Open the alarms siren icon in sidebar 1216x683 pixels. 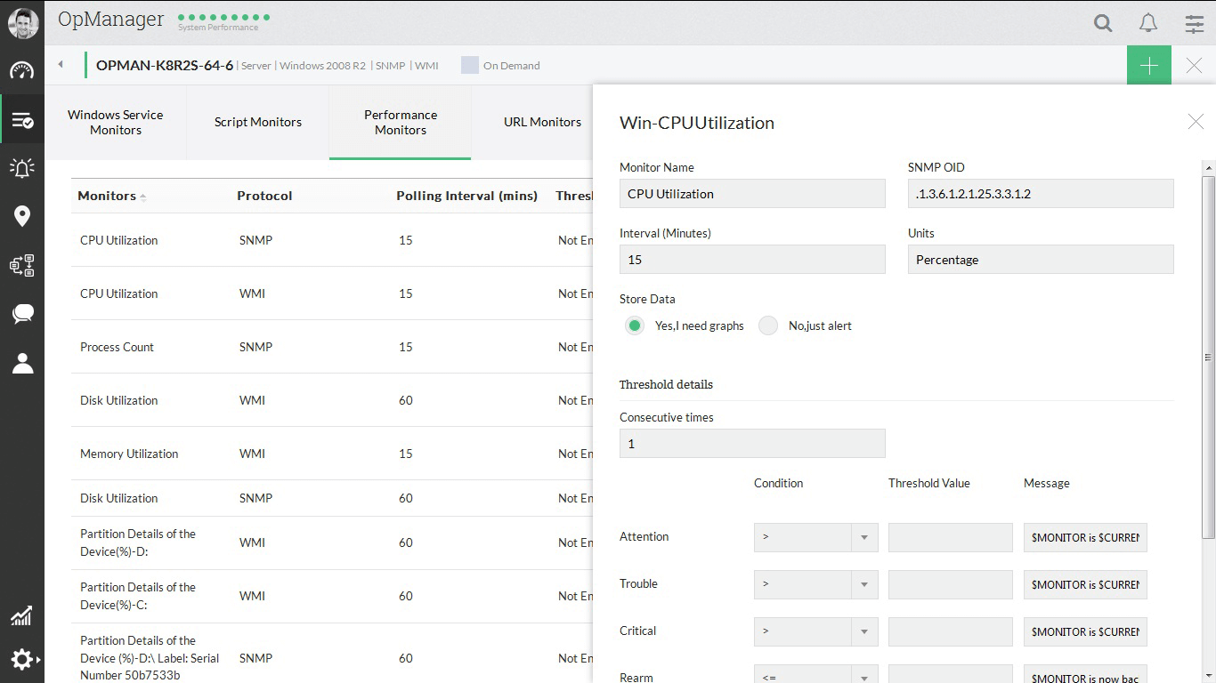(x=22, y=168)
